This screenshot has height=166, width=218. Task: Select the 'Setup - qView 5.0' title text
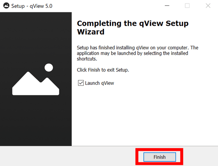(32, 6)
